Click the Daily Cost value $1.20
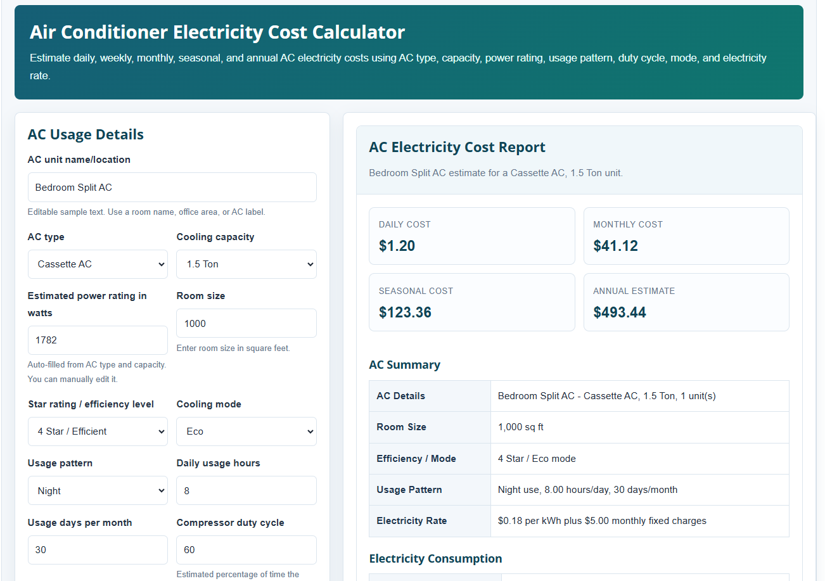This screenshot has height=581, width=825. (x=397, y=246)
